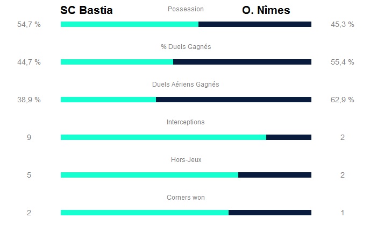The width and height of the screenshot is (370, 232).
Task: Click the navy part of the Duels Aériens bar
Action: point(233,100)
